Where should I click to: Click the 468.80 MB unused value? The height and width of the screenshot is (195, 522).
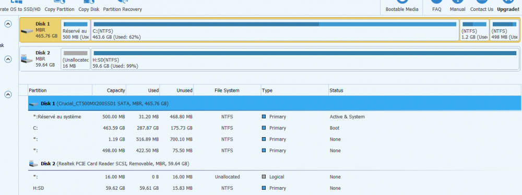click(x=181, y=117)
